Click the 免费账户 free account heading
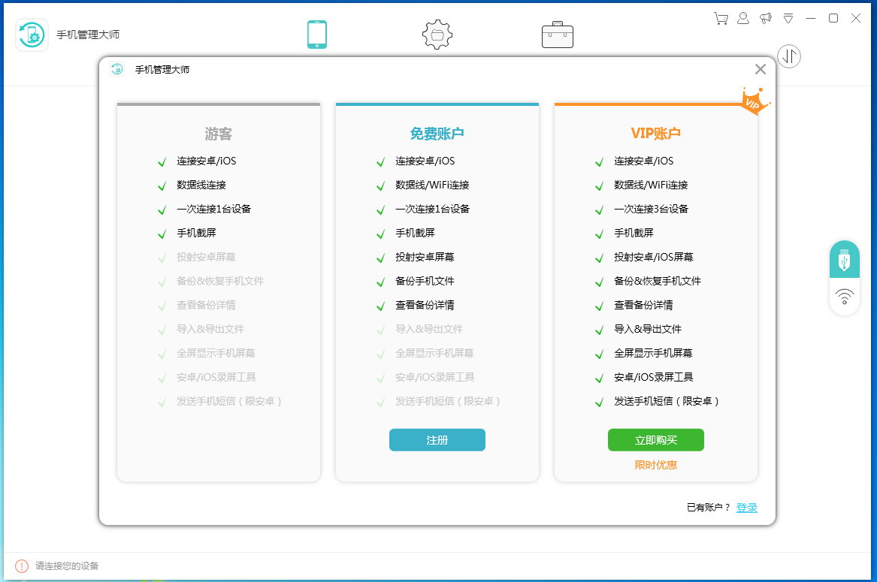The image size is (877, 582). pos(437,134)
